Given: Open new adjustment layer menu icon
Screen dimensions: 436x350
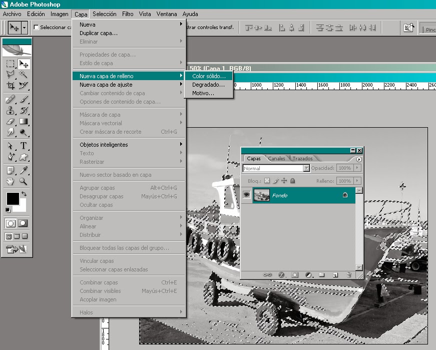Looking at the screenshot, I should [308, 275].
